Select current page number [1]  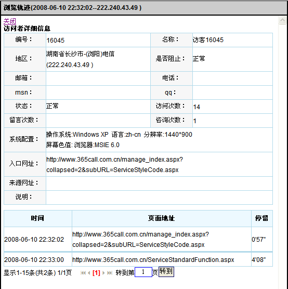96,273
